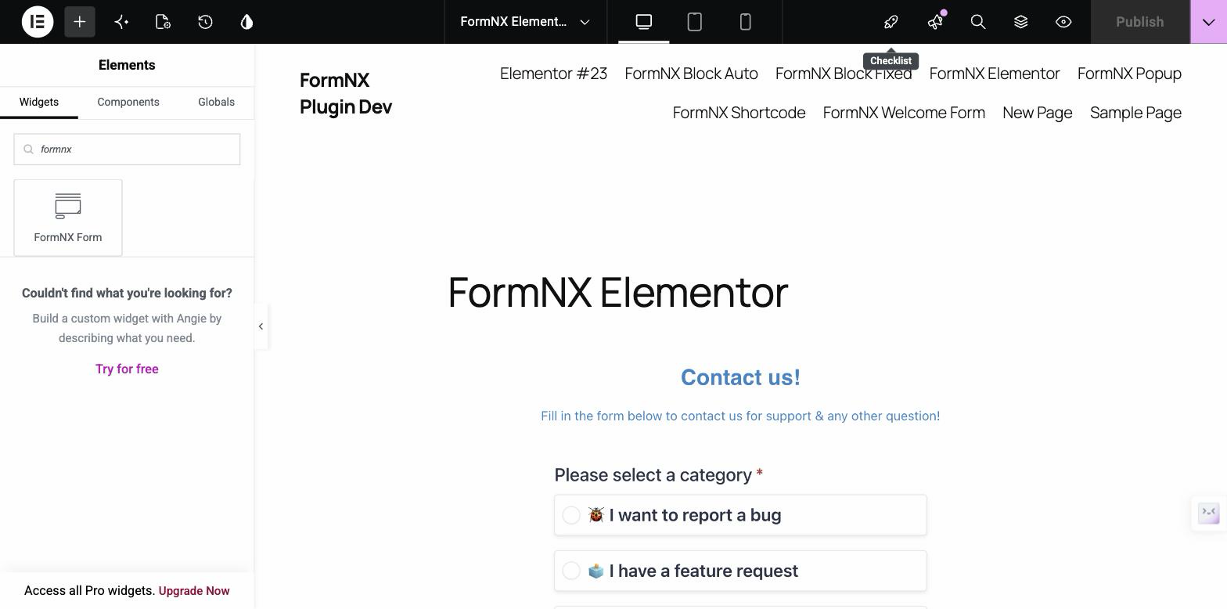Open the Checklist rocket icon
Image resolution: width=1227 pixels, height=609 pixels.
point(891,22)
